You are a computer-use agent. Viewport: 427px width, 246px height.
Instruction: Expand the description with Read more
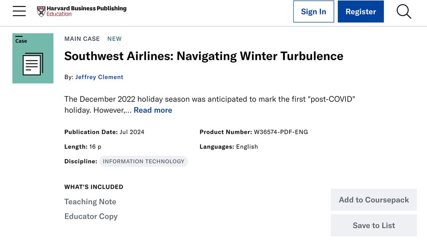coord(153,110)
